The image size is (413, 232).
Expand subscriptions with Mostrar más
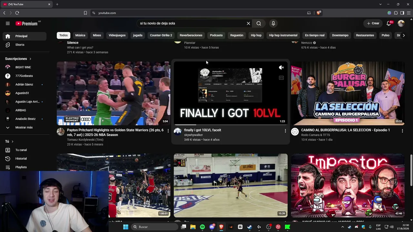[x=25, y=127]
